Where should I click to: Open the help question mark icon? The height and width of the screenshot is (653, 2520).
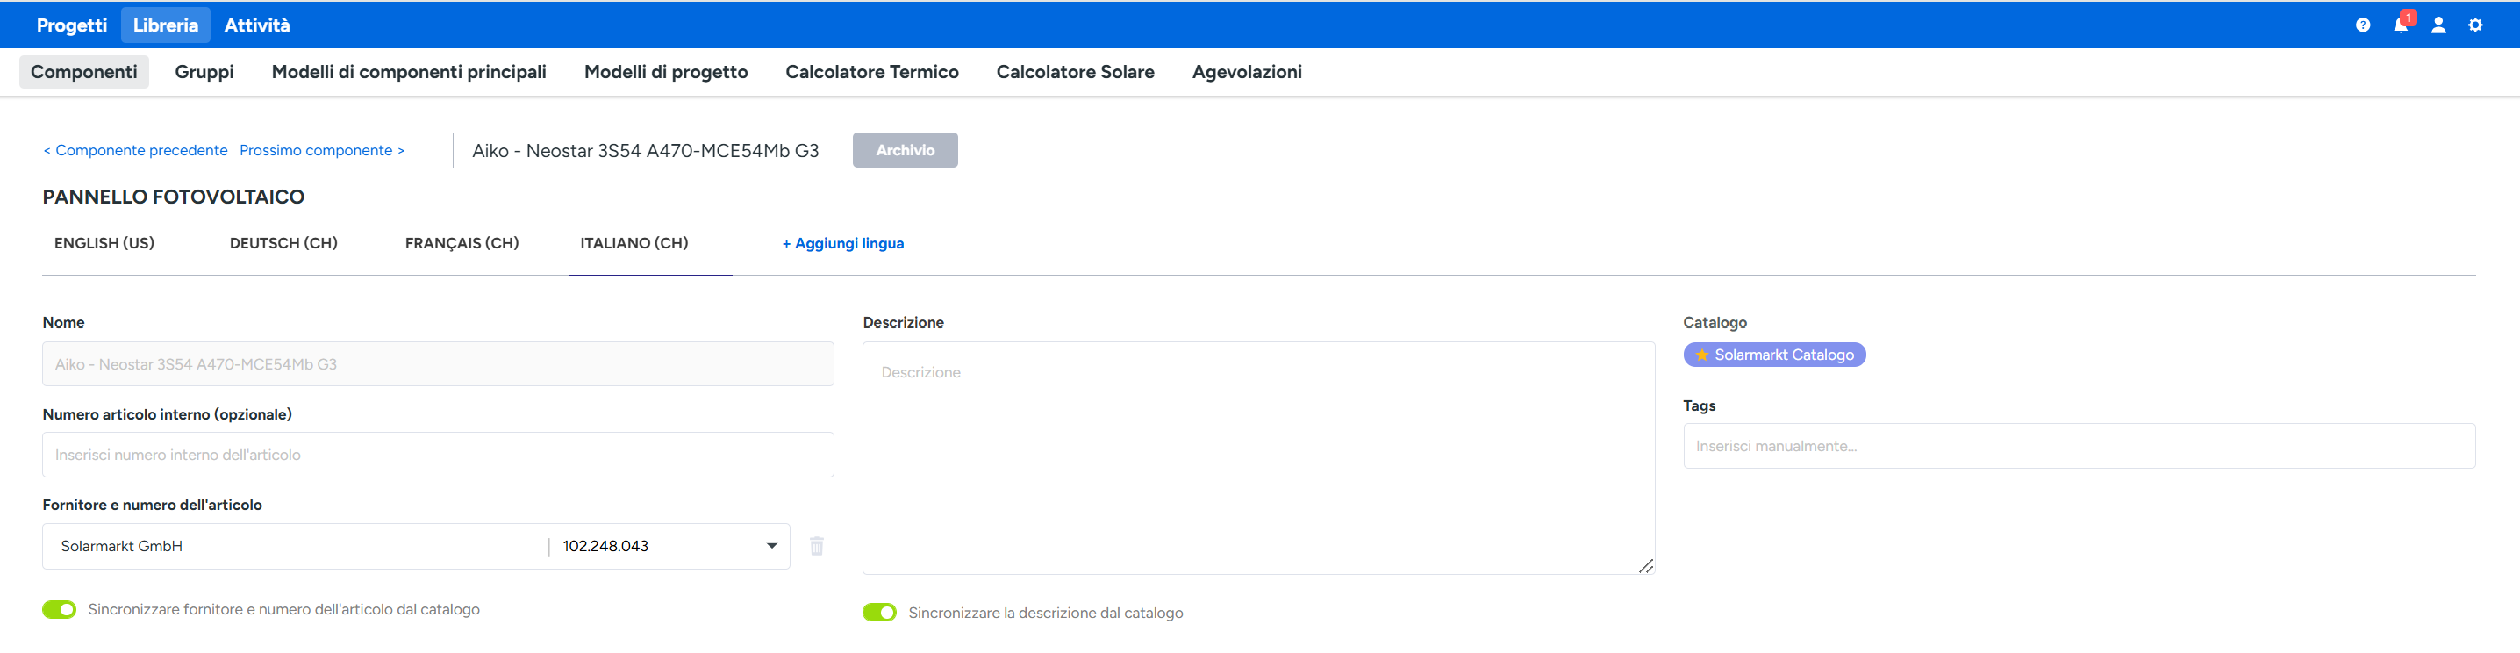click(2362, 25)
